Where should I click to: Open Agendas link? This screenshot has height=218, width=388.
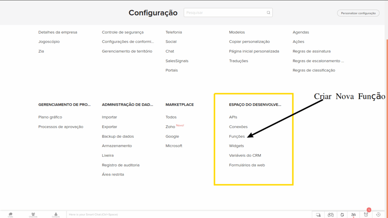pyautogui.click(x=300, y=32)
